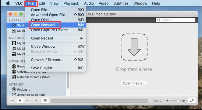Choose Open Capture Device... entry
Image resolution: width=202 pixels, height=110 pixels.
tap(56, 30)
